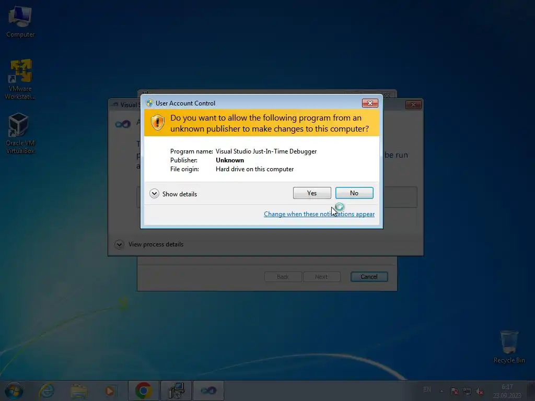The height and width of the screenshot is (401, 535).
Task: Open Windows Explorer folder in taskbar
Action: pyautogui.click(x=79, y=391)
